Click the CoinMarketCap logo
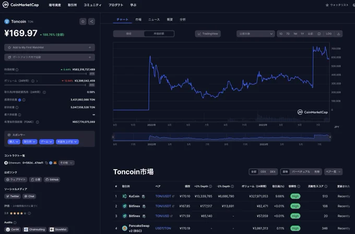355x234 pixels. [x=20, y=5]
